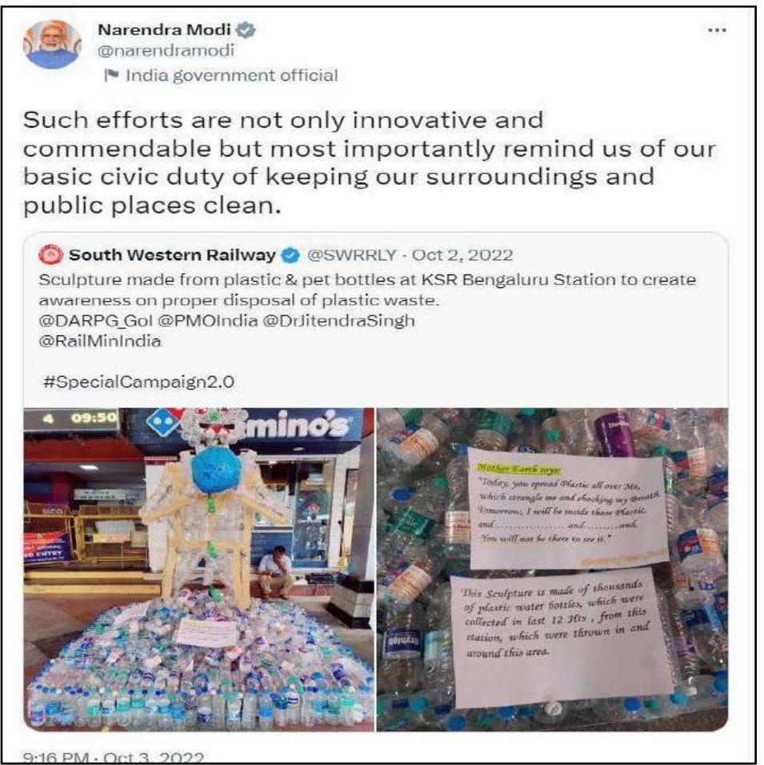The width and height of the screenshot is (764, 765).
Task: Click the 9:16 PM Oct 3, 2022 timestamp
Action: point(113,758)
